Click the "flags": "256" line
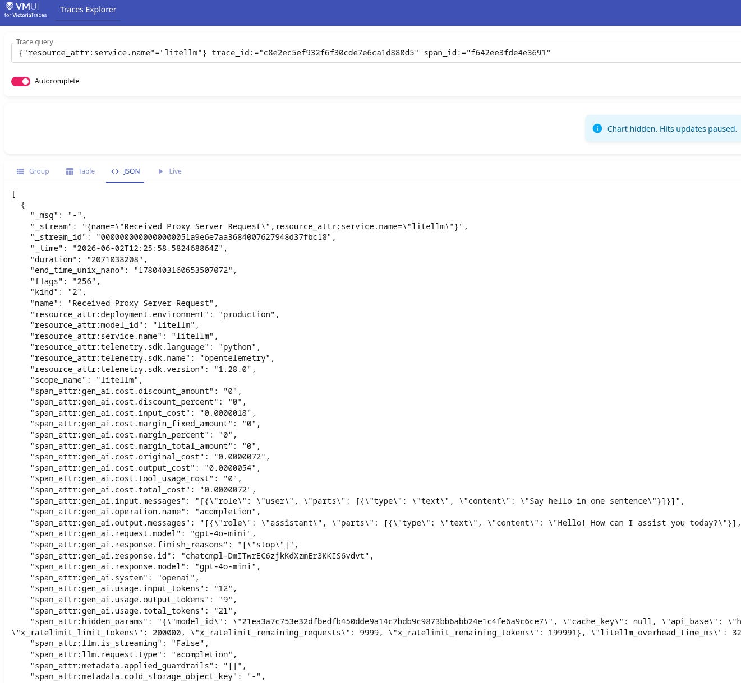 pos(65,281)
